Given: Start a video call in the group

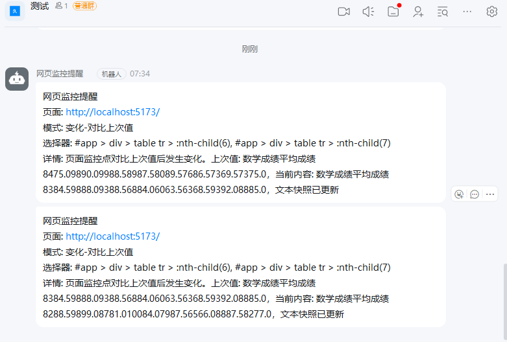Looking at the screenshot, I should point(343,12).
